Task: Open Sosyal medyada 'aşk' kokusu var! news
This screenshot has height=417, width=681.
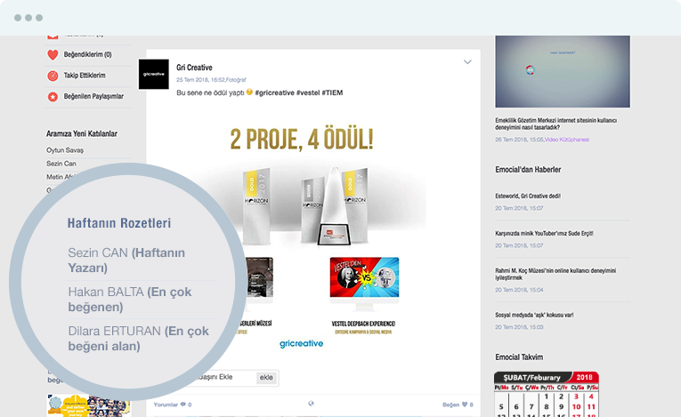Action: point(534,315)
